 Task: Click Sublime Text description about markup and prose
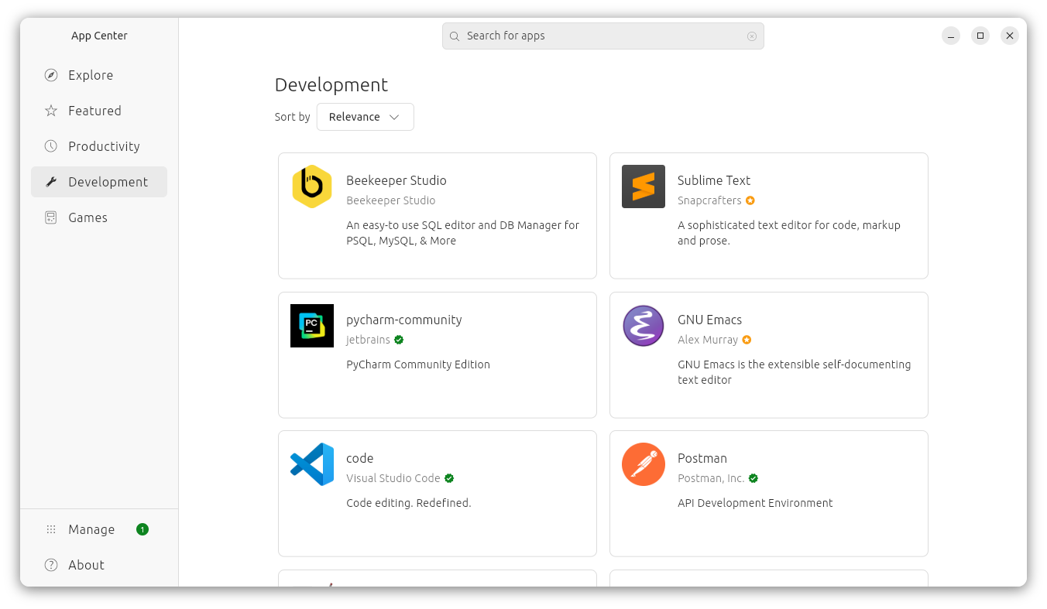(789, 233)
